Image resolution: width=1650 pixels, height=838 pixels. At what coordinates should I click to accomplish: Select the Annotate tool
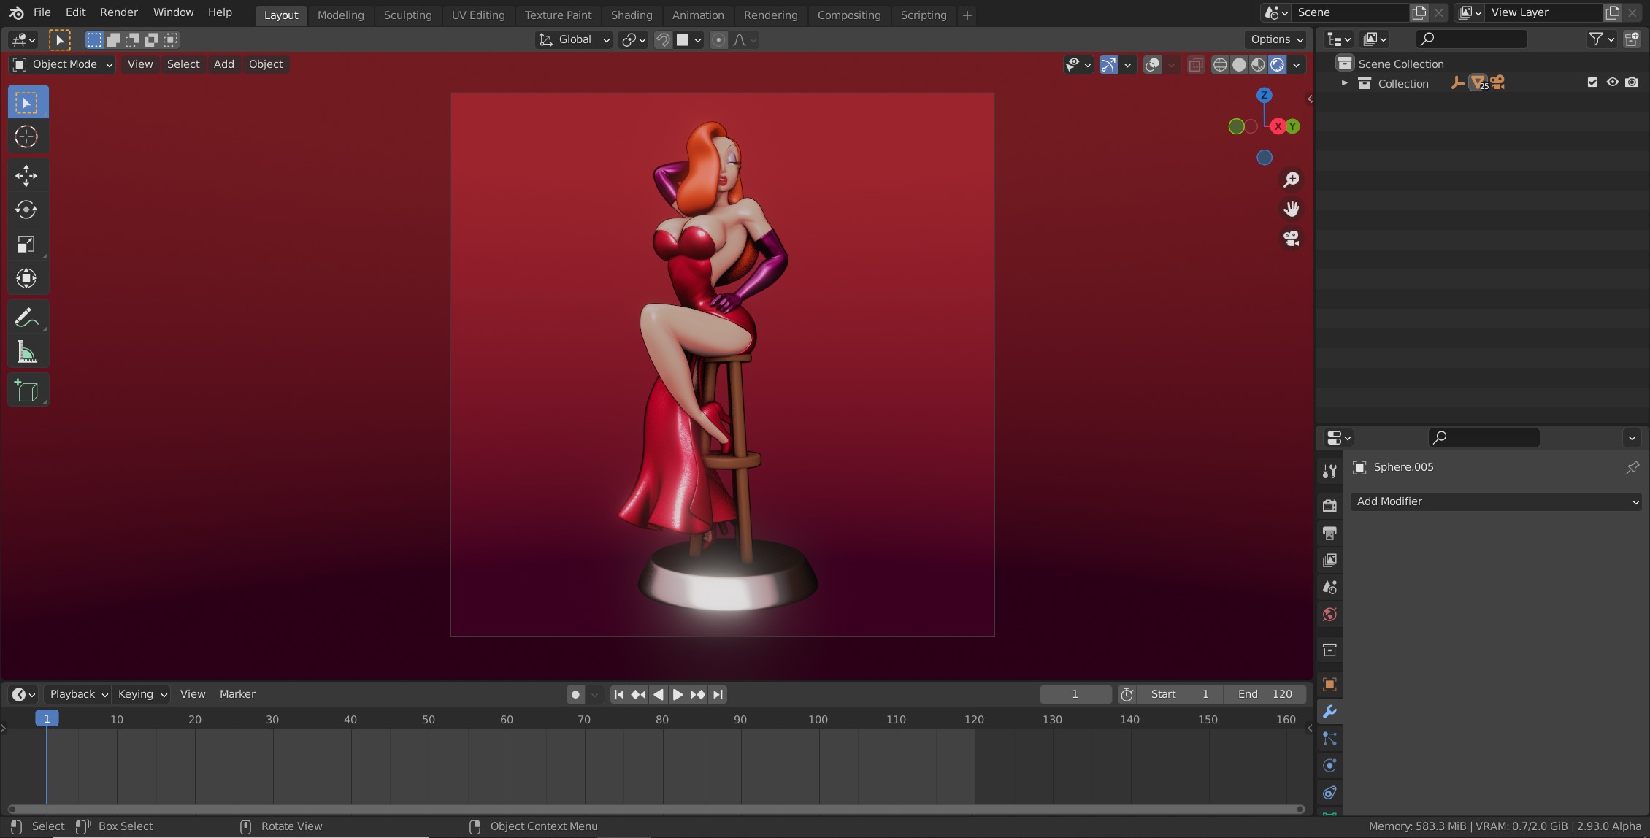[x=28, y=318]
